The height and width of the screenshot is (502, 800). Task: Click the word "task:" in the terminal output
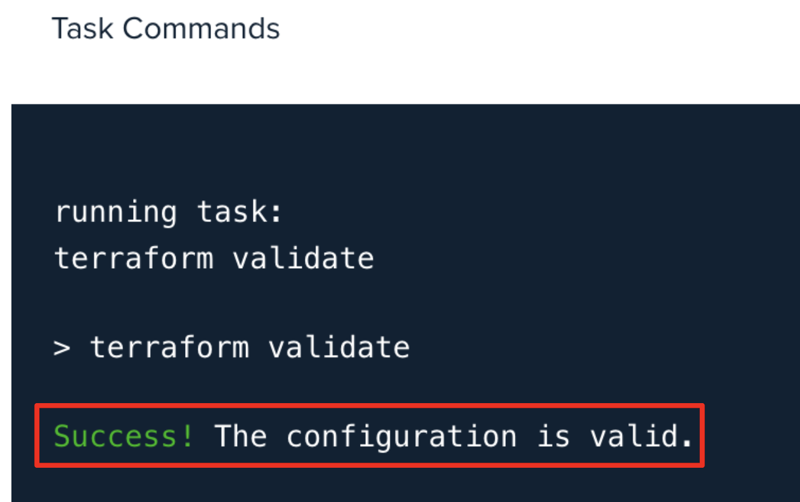239,212
